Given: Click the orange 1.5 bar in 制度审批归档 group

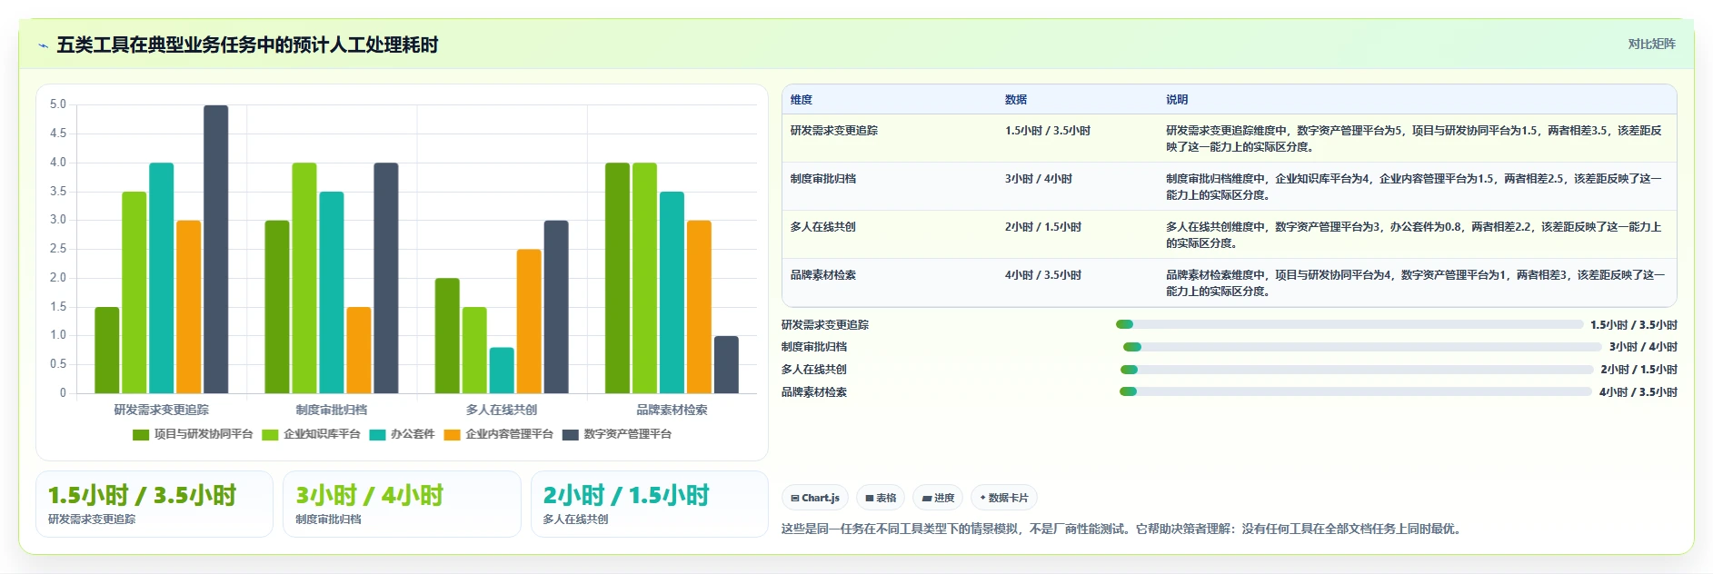Looking at the screenshot, I should tap(359, 351).
